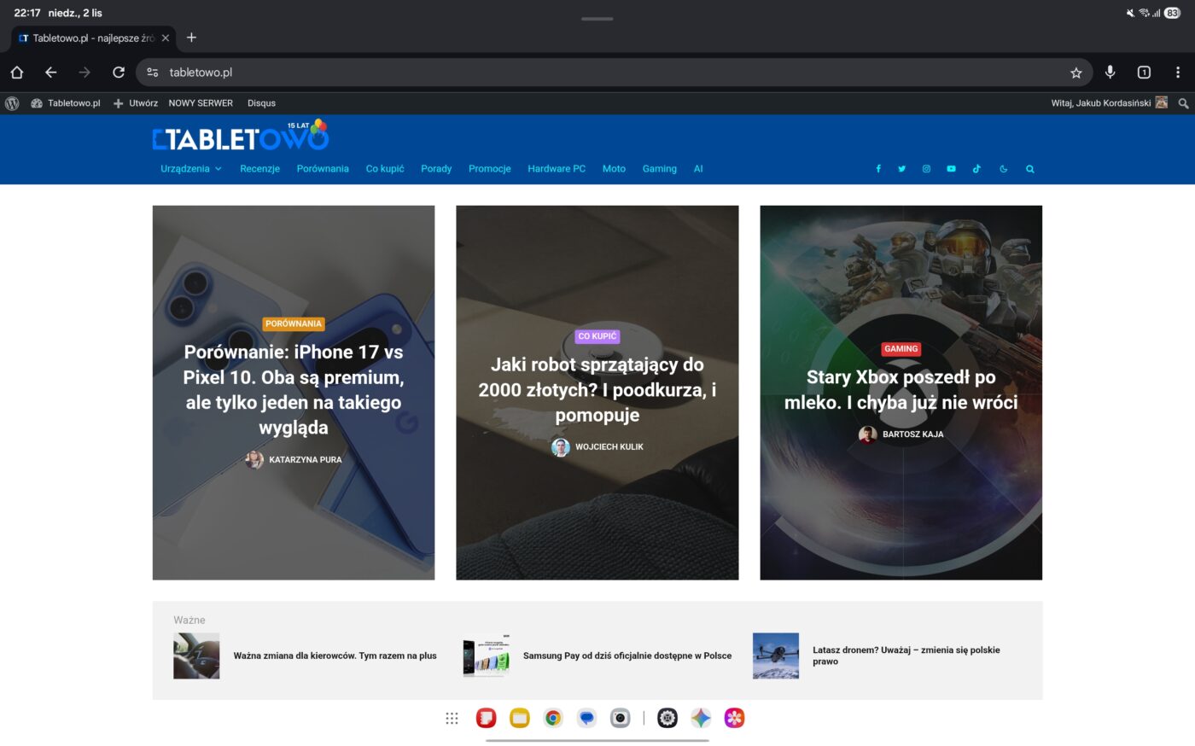
Task: Expand the Urządzenia menu
Action: point(191,169)
